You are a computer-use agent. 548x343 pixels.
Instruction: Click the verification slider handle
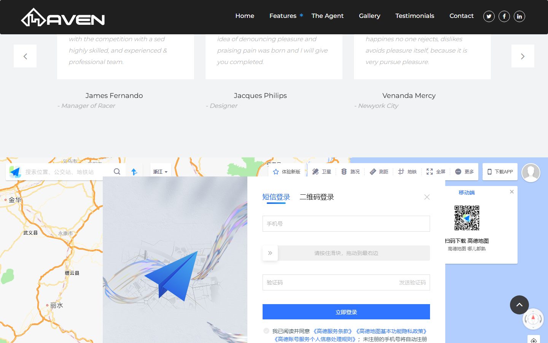tap(270, 253)
